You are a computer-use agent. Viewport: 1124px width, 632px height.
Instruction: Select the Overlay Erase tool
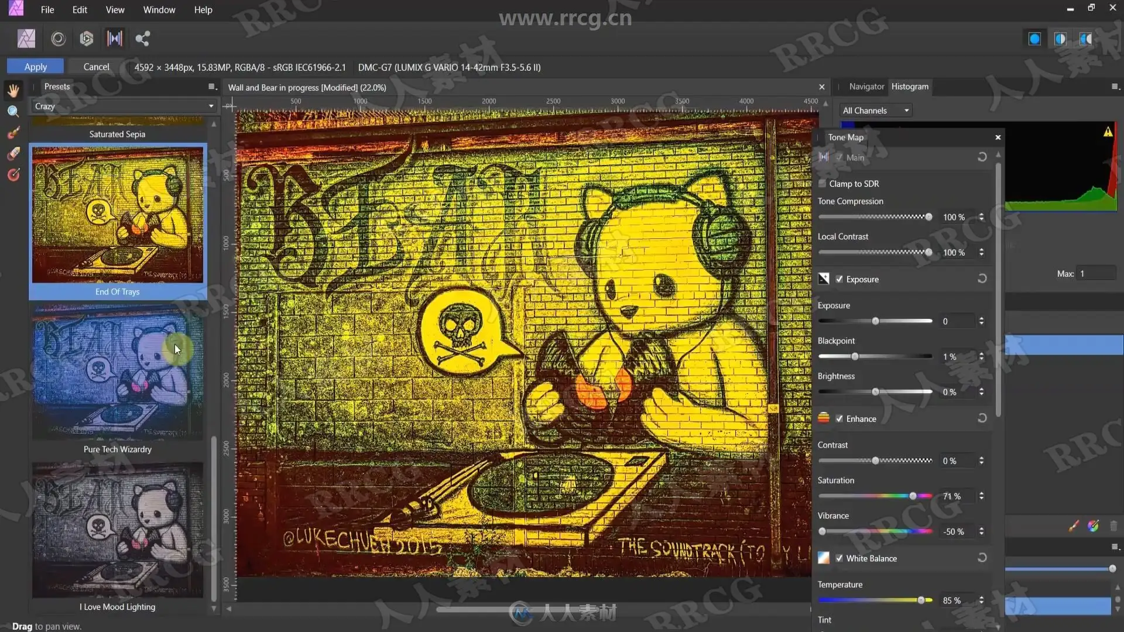(13, 154)
